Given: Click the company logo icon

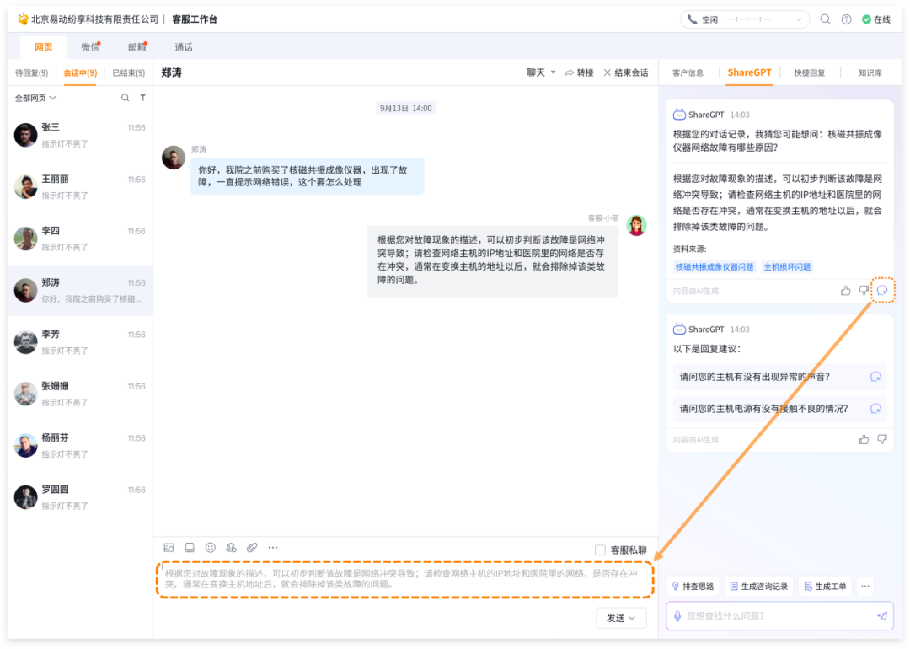Looking at the screenshot, I should (x=23, y=19).
